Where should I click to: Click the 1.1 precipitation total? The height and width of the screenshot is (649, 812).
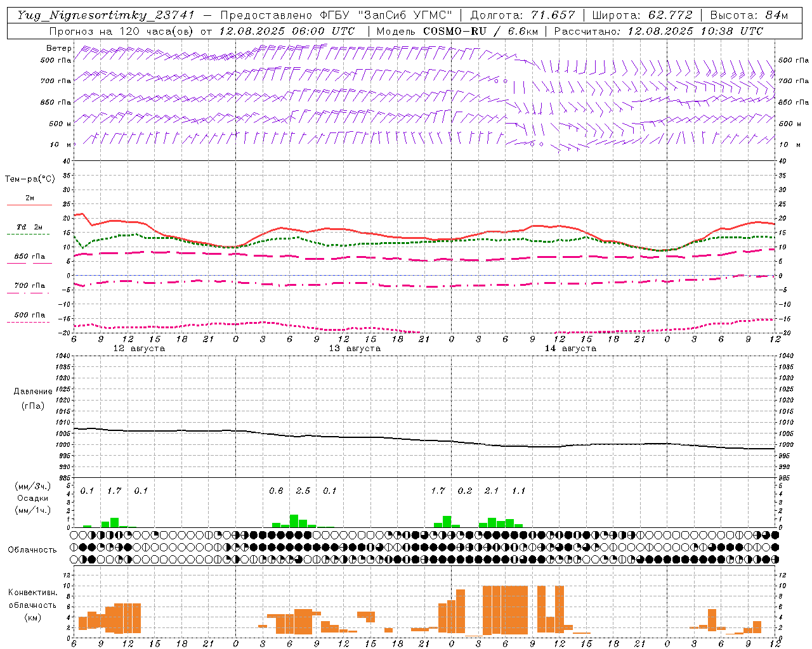pyautogui.click(x=519, y=491)
